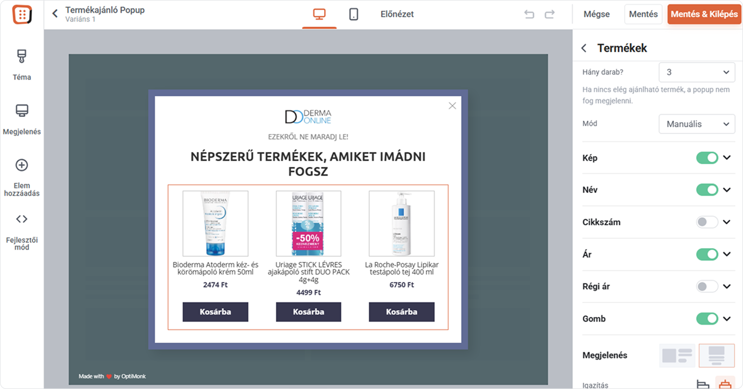Click Made with by OptiMonk badge
Viewport: 743px width, 389px height.
(x=112, y=376)
